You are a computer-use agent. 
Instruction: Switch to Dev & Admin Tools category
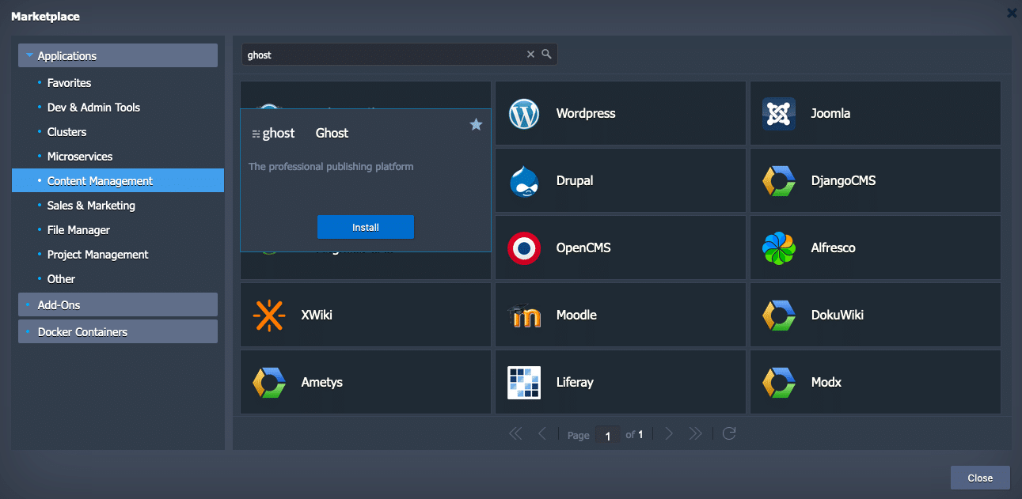[x=93, y=107]
